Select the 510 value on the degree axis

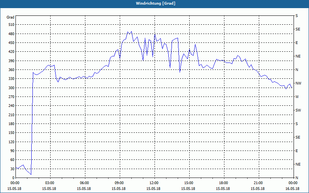12,25
